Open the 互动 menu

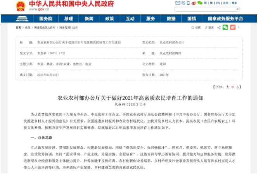(130, 19)
